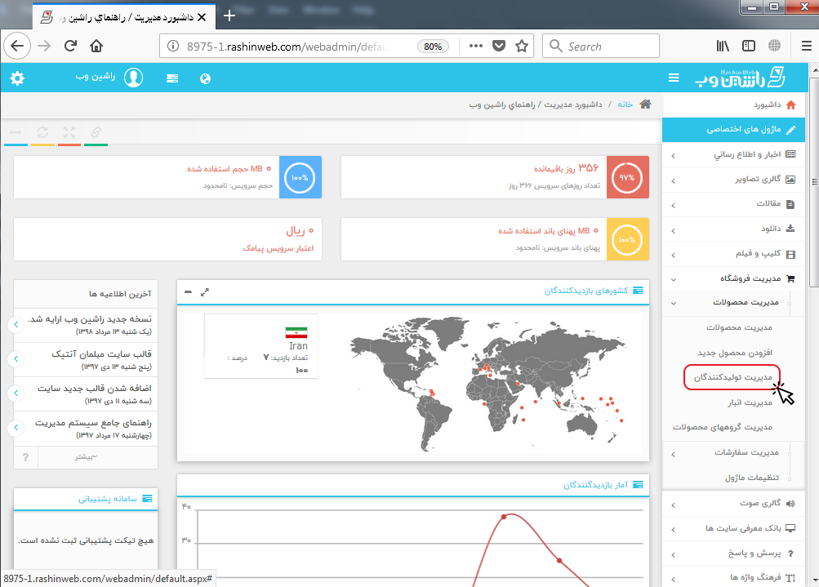Toggle the Firefox sidebar icon
Viewport: 819px width, 587px height.
(x=749, y=46)
